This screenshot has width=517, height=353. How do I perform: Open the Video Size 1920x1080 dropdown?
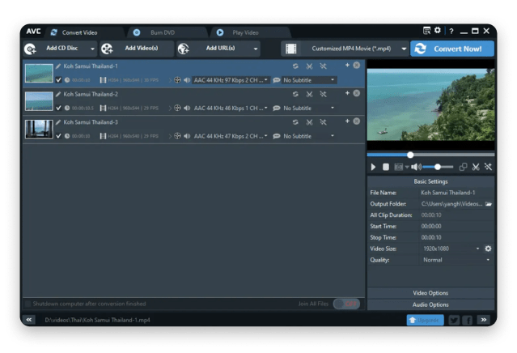click(x=451, y=249)
